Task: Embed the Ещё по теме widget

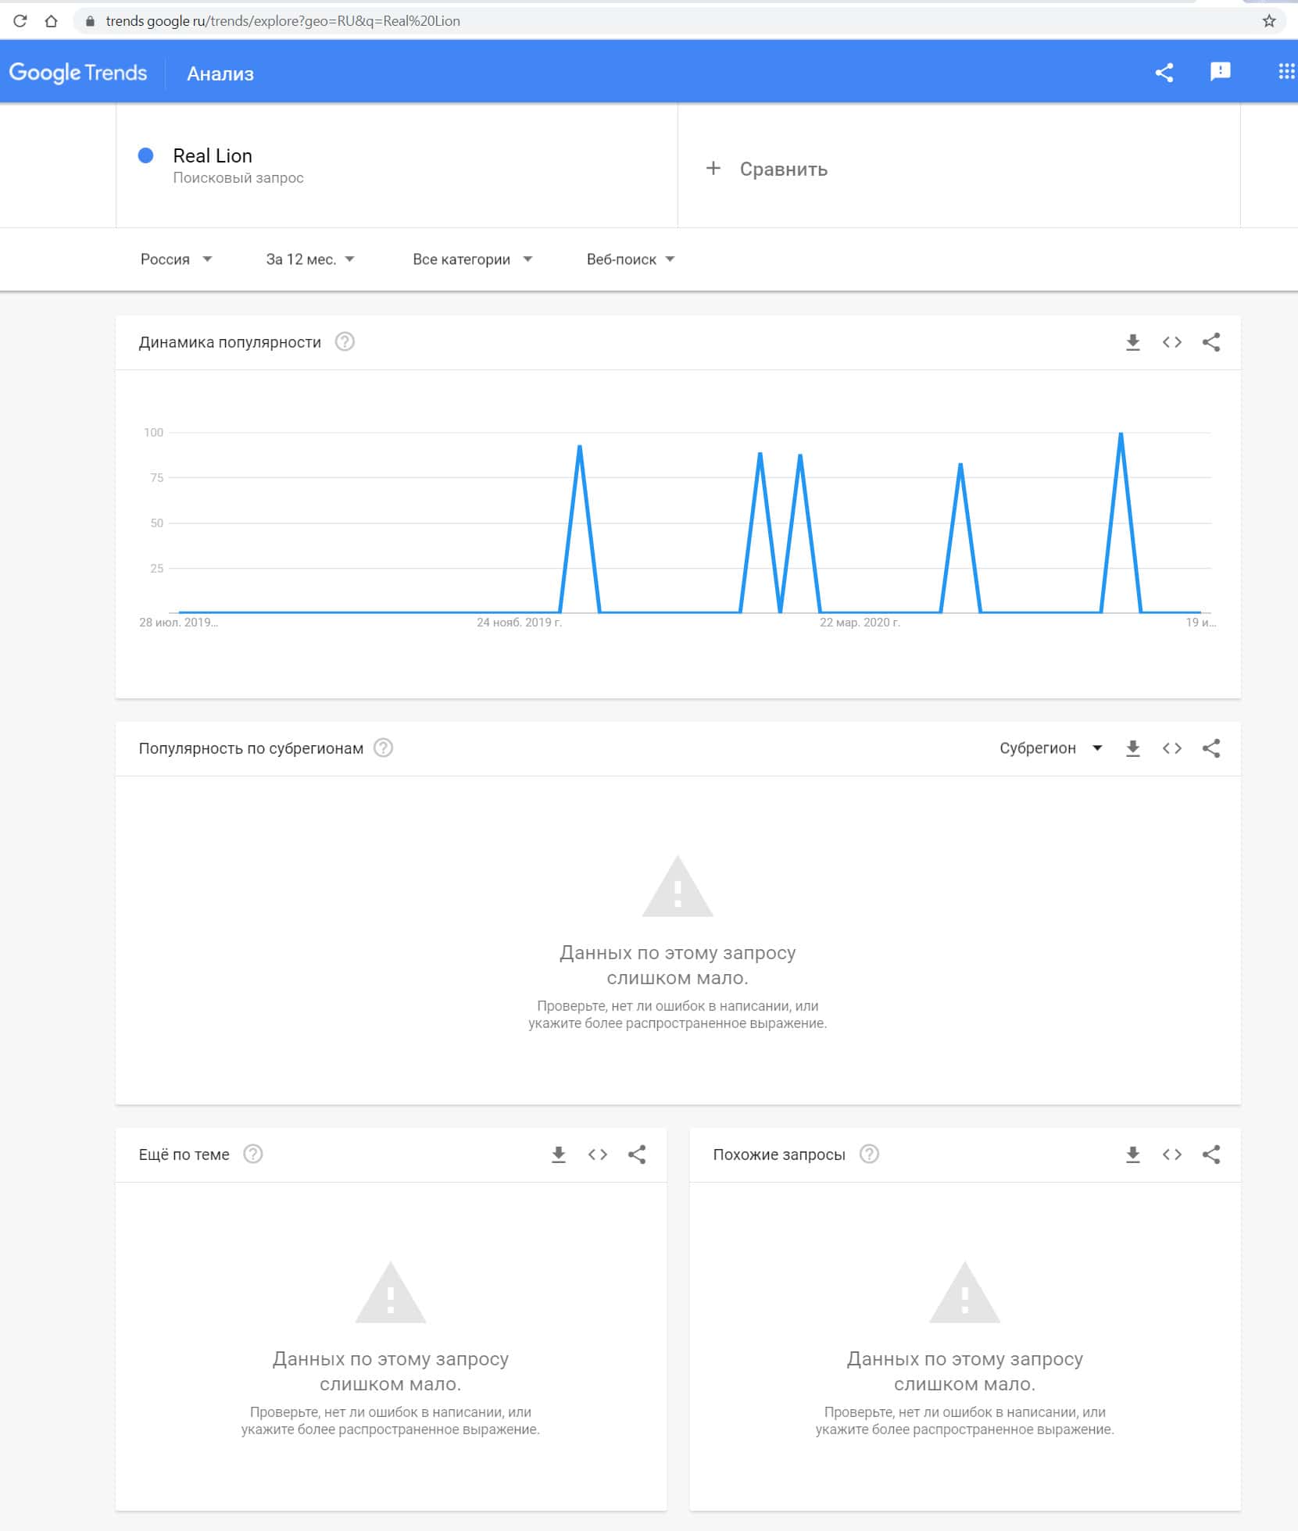Action: coord(598,1154)
